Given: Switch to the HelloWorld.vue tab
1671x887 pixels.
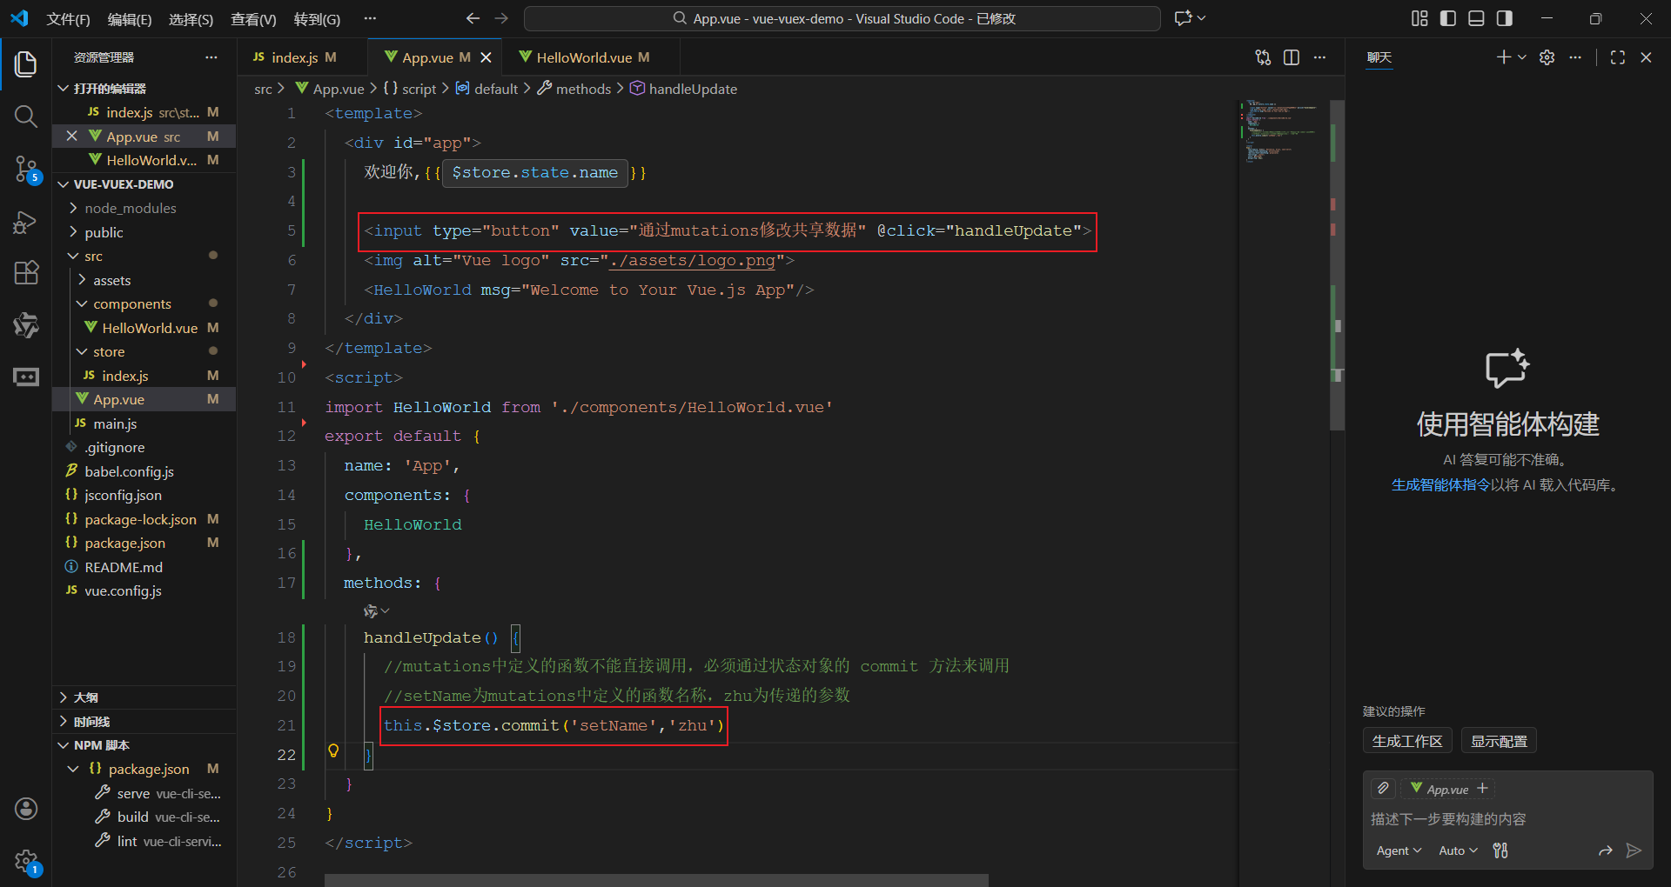Looking at the screenshot, I should coord(584,57).
